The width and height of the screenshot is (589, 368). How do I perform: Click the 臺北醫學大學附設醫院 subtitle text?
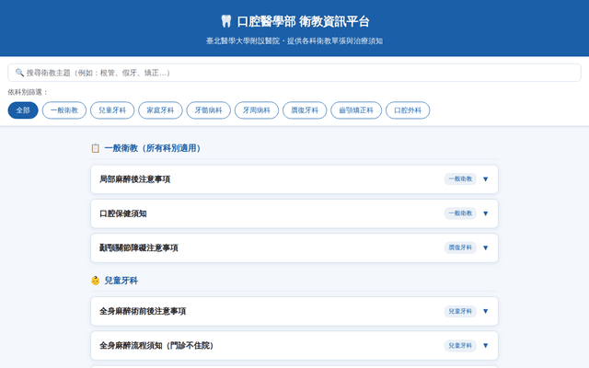(x=294, y=40)
